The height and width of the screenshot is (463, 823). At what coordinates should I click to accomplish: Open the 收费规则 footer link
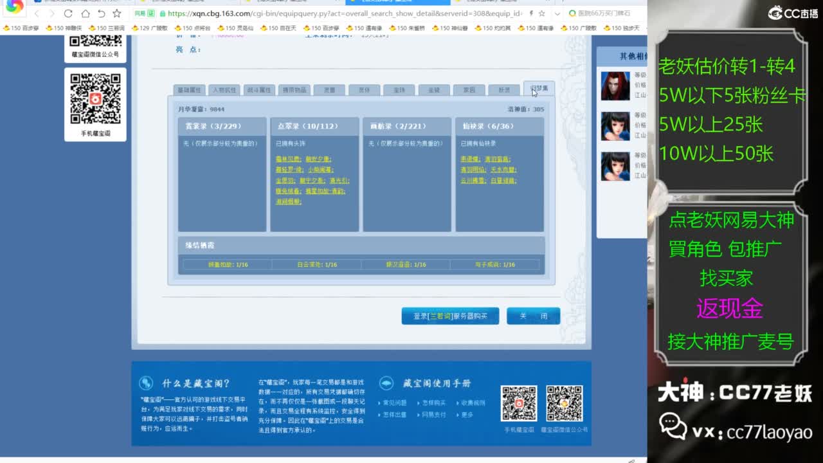point(473,403)
